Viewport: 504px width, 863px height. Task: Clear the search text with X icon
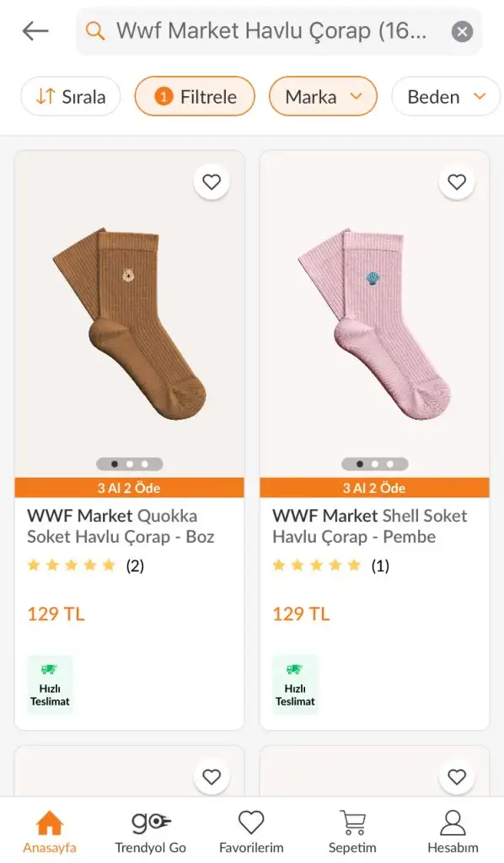click(x=462, y=32)
